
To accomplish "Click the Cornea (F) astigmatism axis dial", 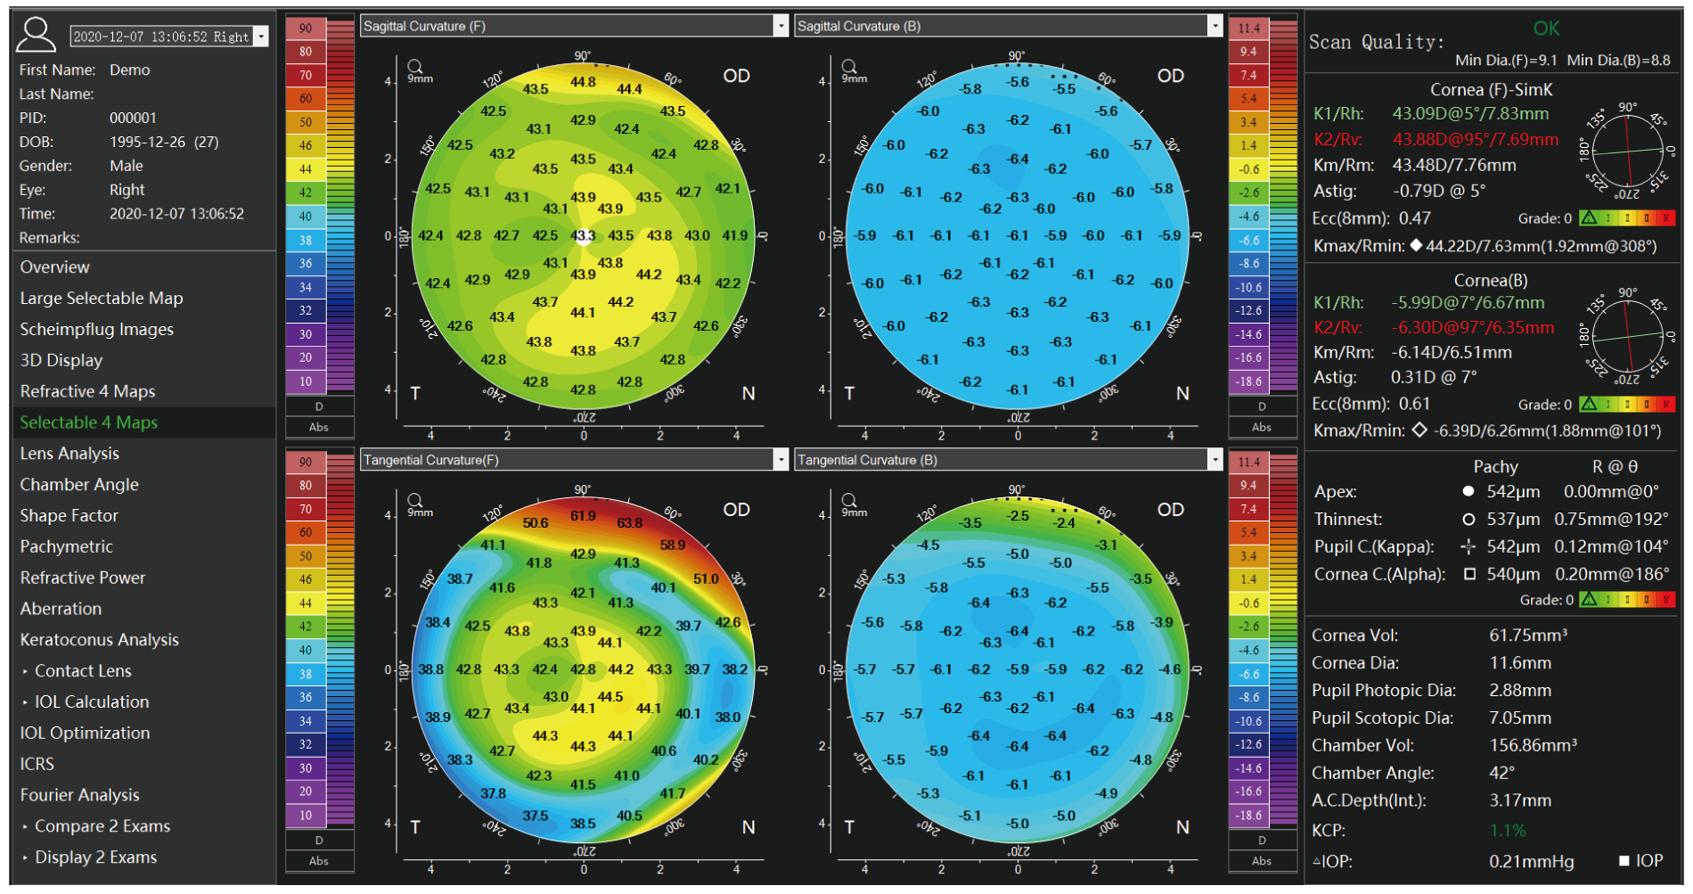I will click(x=1628, y=151).
